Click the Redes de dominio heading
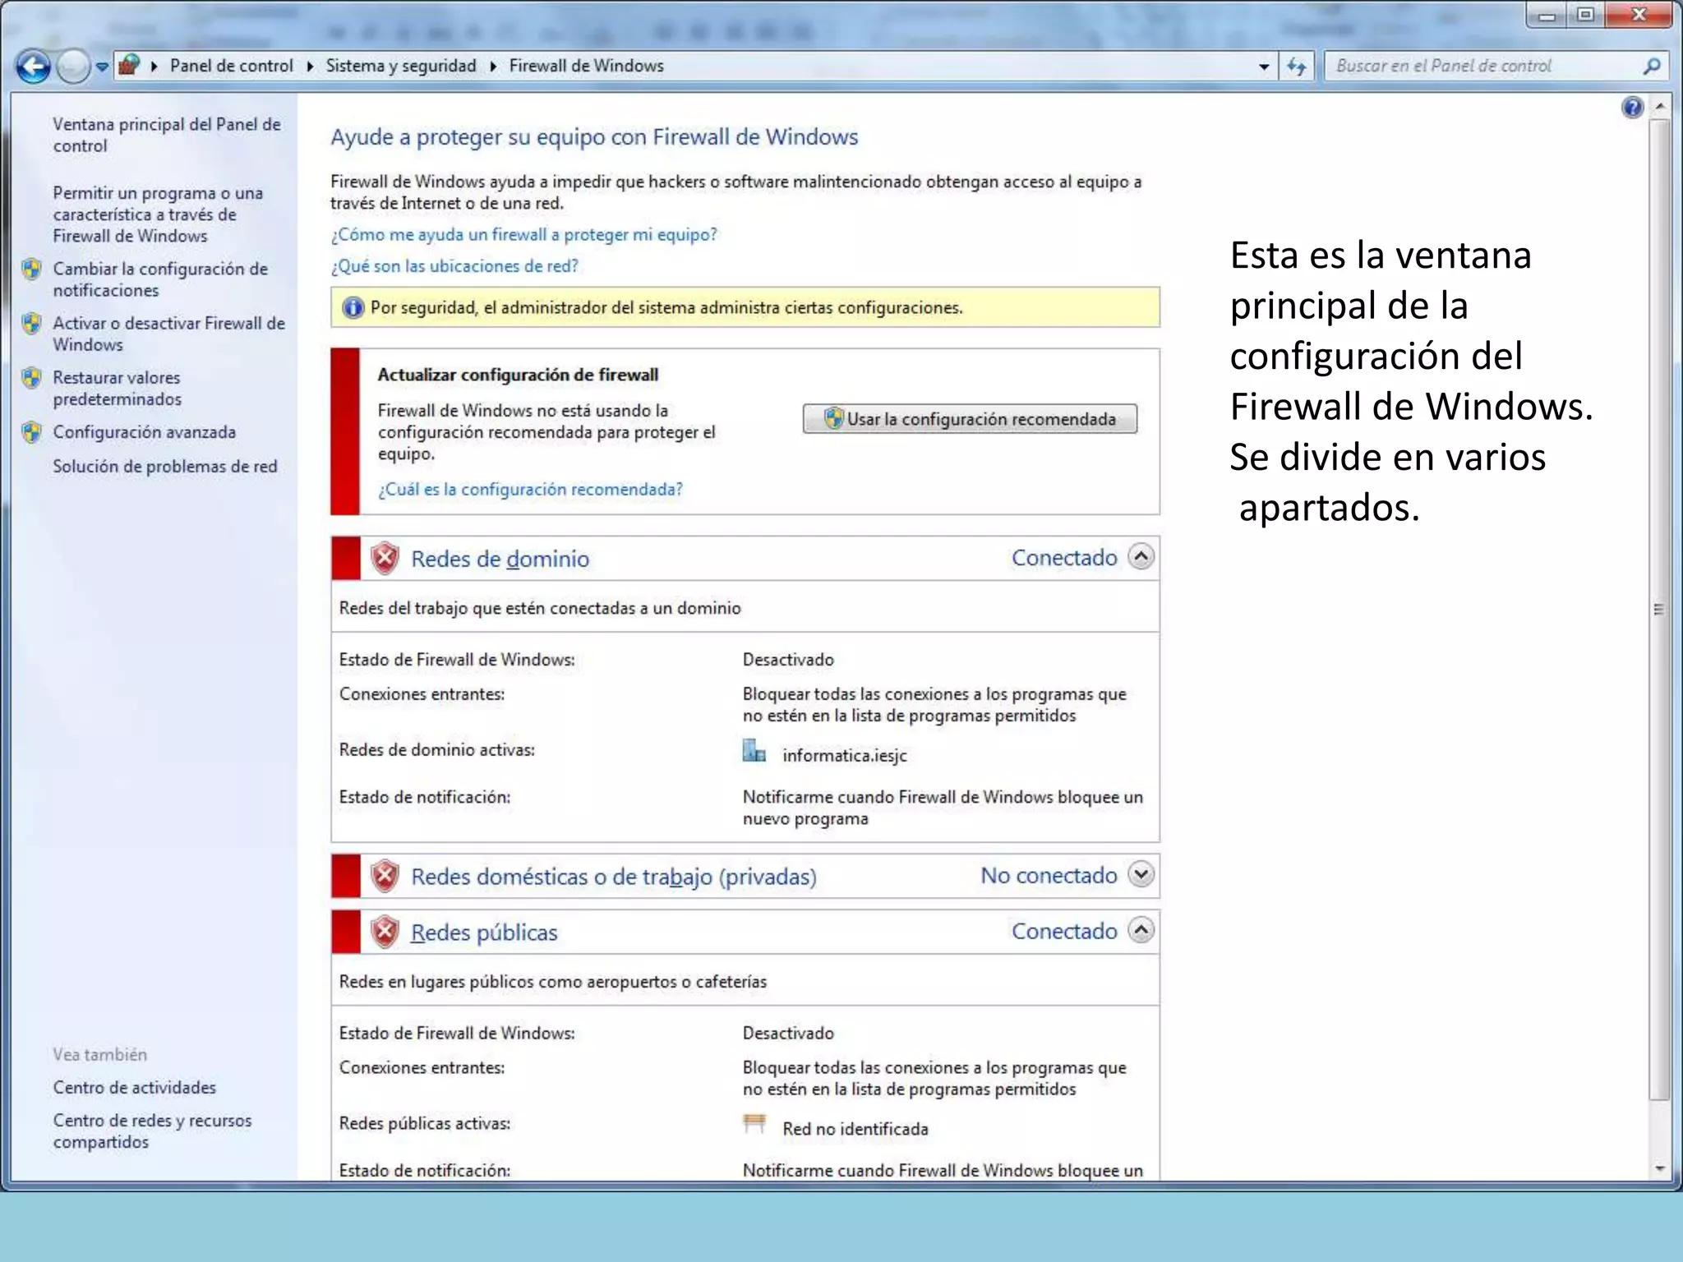 [x=500, y=560]
